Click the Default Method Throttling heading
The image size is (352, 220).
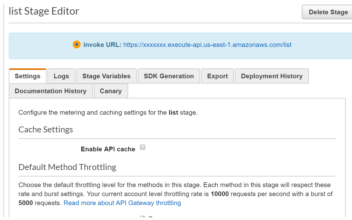pos(67,167)
